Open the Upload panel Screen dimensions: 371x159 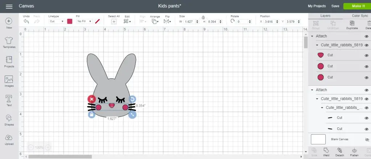9,139
